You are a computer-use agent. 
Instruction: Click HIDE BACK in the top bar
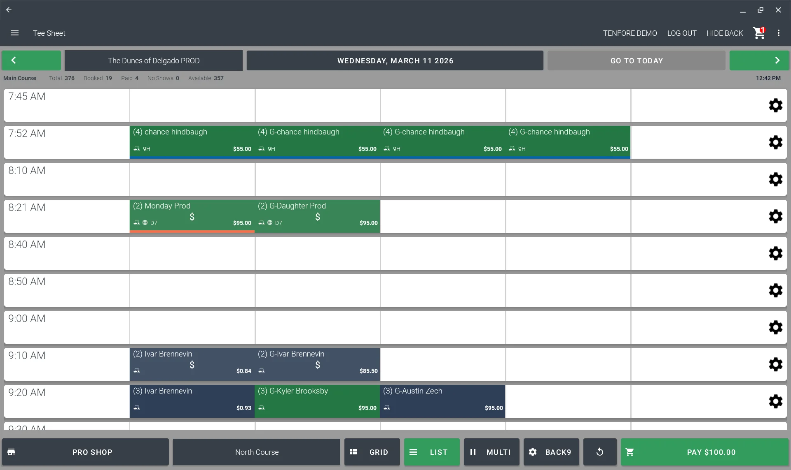pos(724,33)
